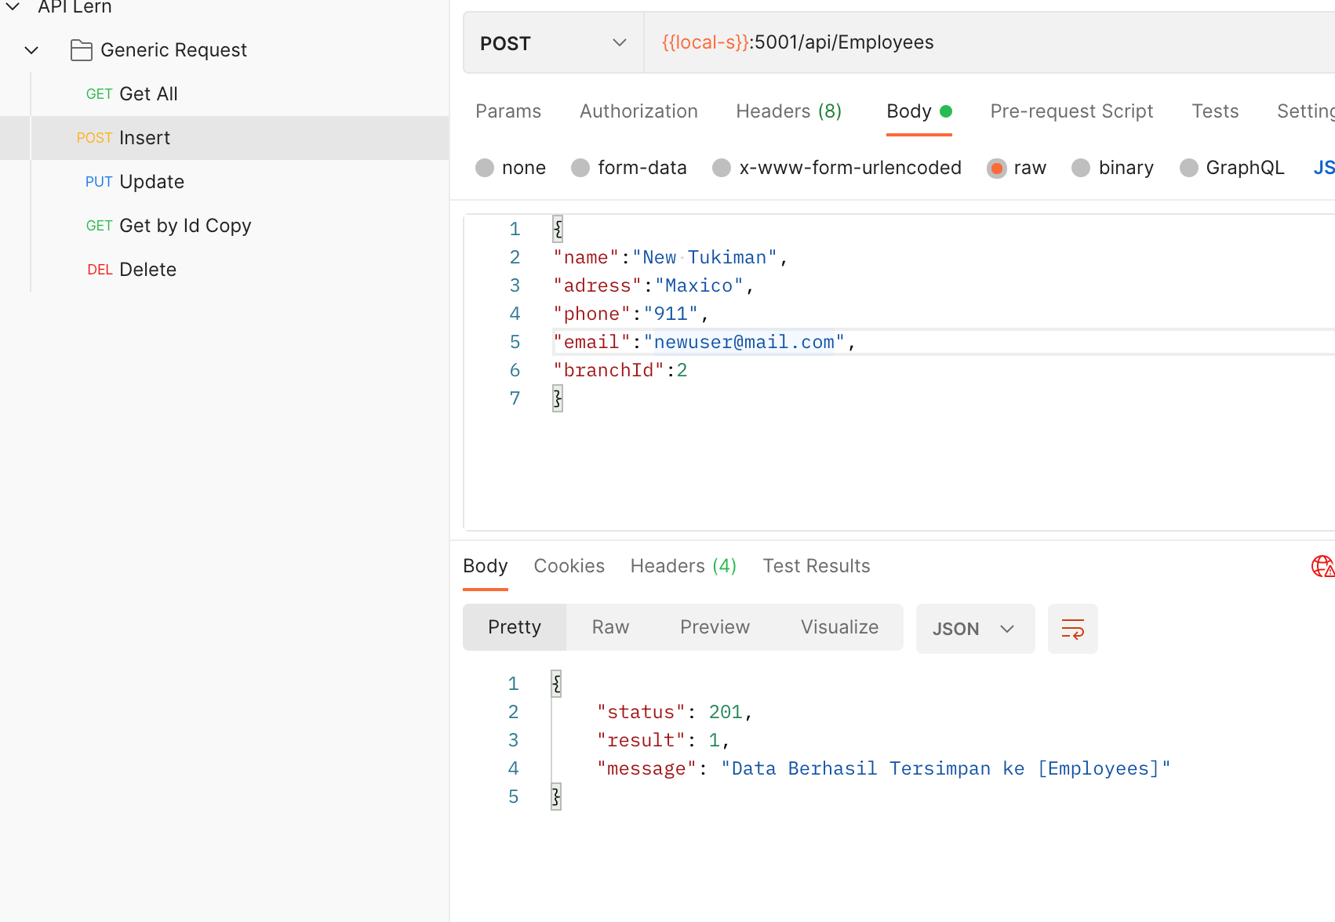
Task: Open the response Cookies tab
Action: (569, 566)
